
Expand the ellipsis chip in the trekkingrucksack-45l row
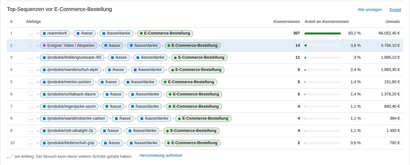(x=31, y=57)
